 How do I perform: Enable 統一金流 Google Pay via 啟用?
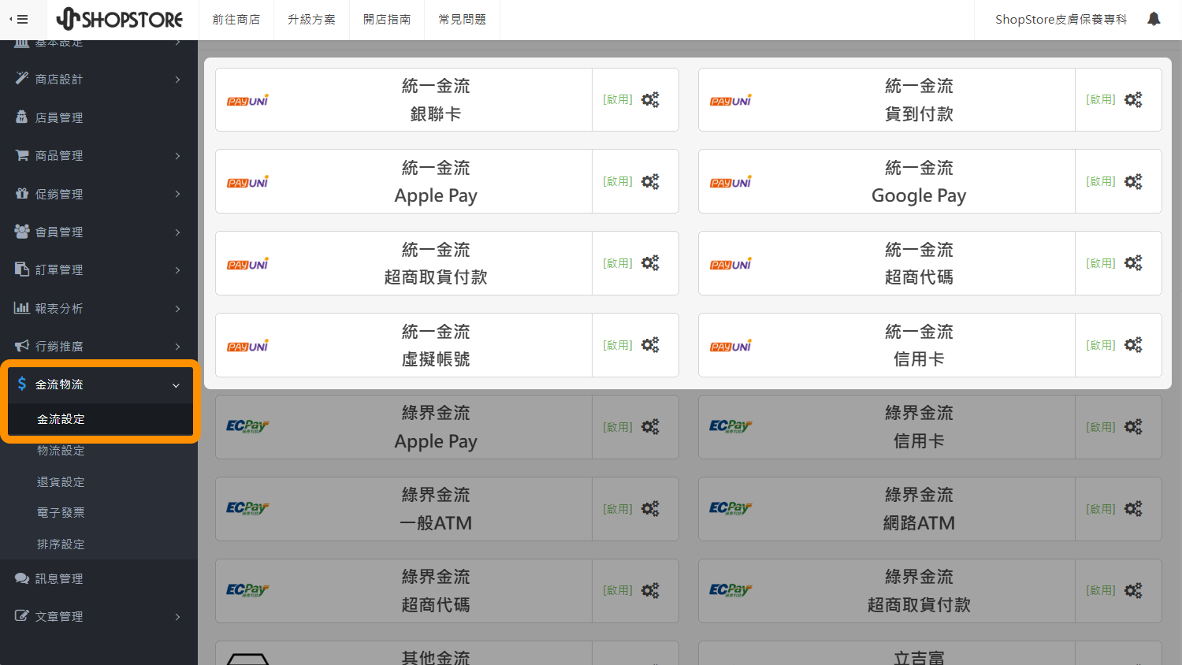click(1101, 181)
